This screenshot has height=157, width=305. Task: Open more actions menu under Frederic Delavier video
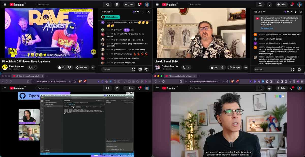[x=246, y=67]
